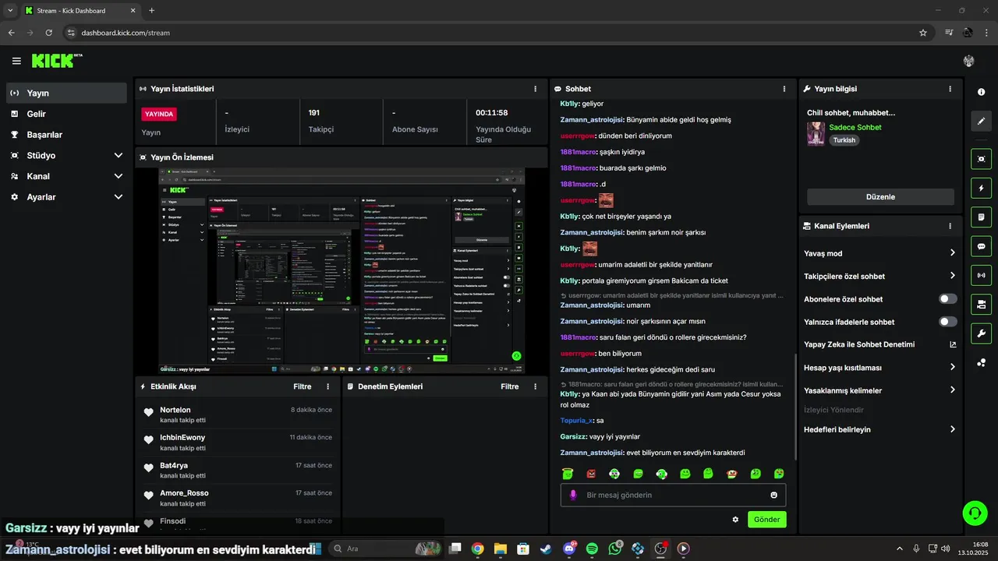Click the Bir mesaj gönderin input field
Screen dimensions: 998x561
673,495
